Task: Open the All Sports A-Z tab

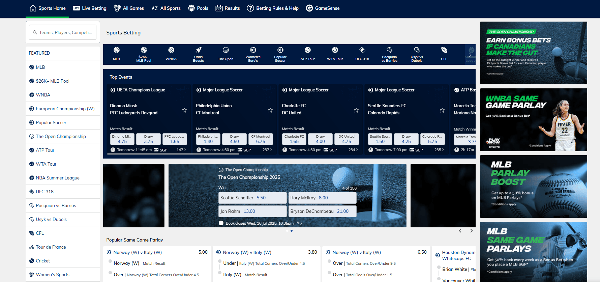Action: [166, 8]
